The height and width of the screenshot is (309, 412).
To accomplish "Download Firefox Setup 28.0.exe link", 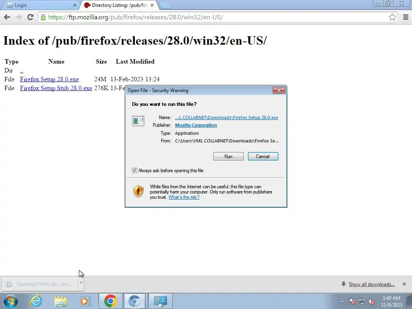I will pyautogui.click(x=49, y=79).
